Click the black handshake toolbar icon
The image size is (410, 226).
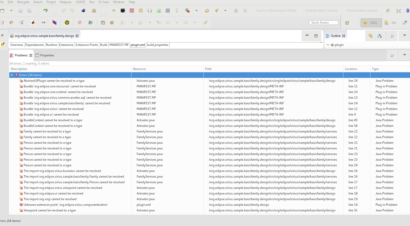click(123, 11)
